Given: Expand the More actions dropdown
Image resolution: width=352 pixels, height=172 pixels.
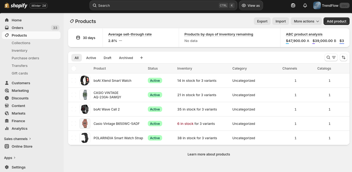Looking at the screenshot, I should 306,21.
